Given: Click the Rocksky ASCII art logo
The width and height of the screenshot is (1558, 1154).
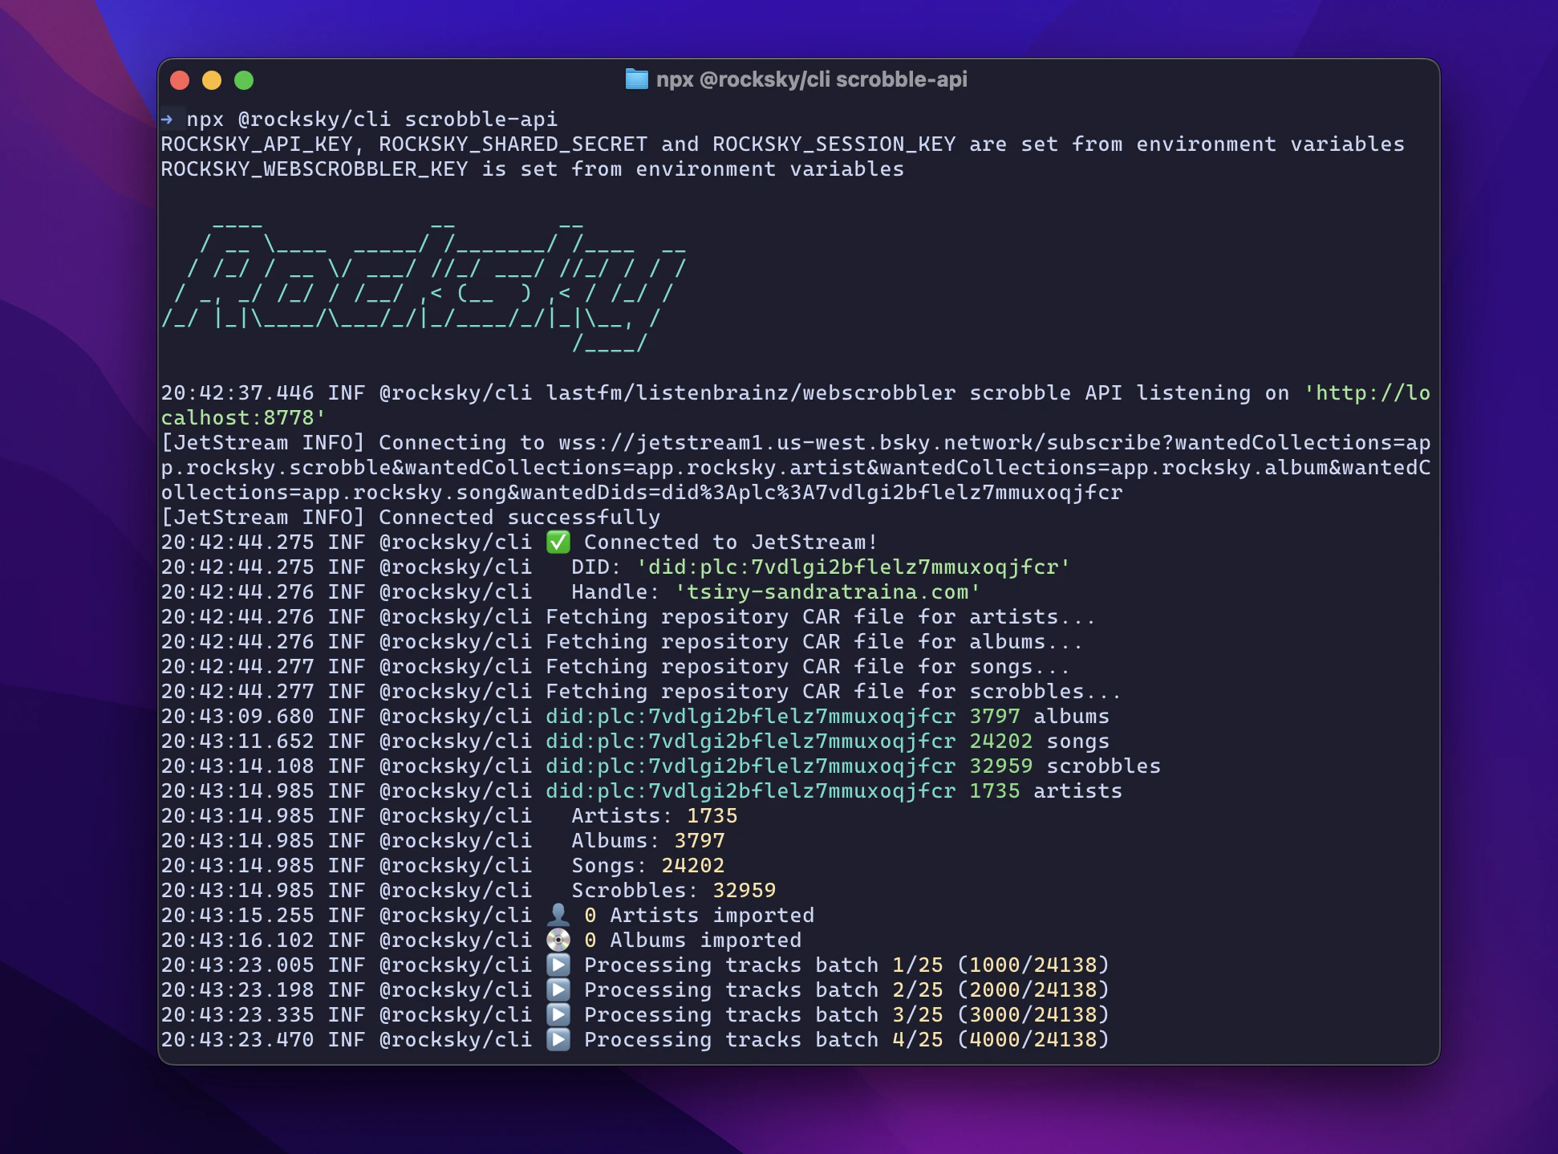Looking at the screenshot, I should point(424,287).
